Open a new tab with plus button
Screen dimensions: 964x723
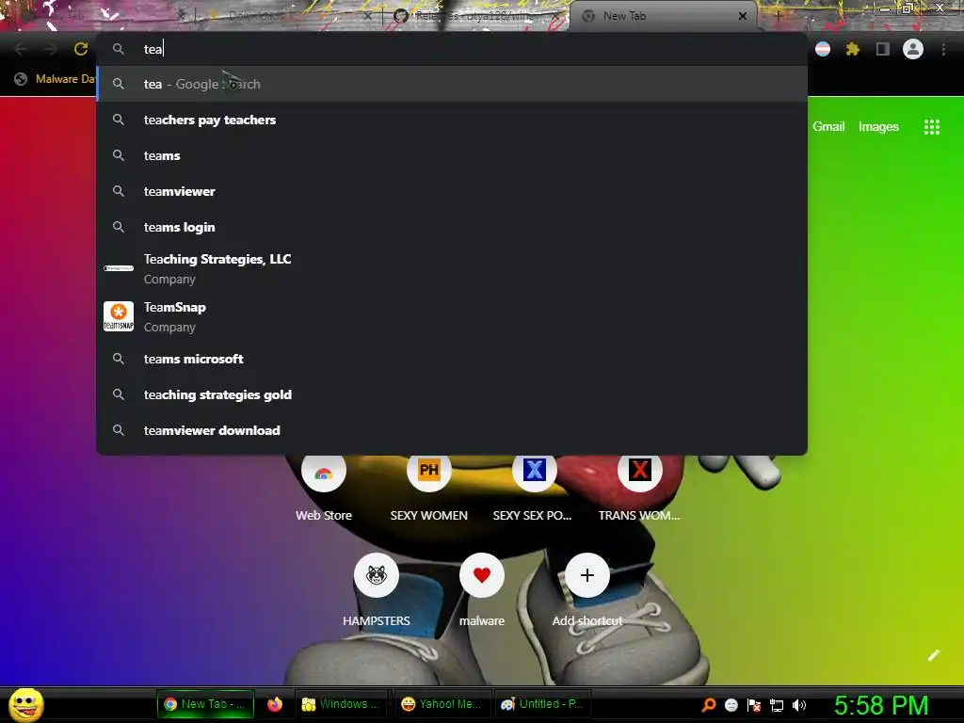point(778,16)
